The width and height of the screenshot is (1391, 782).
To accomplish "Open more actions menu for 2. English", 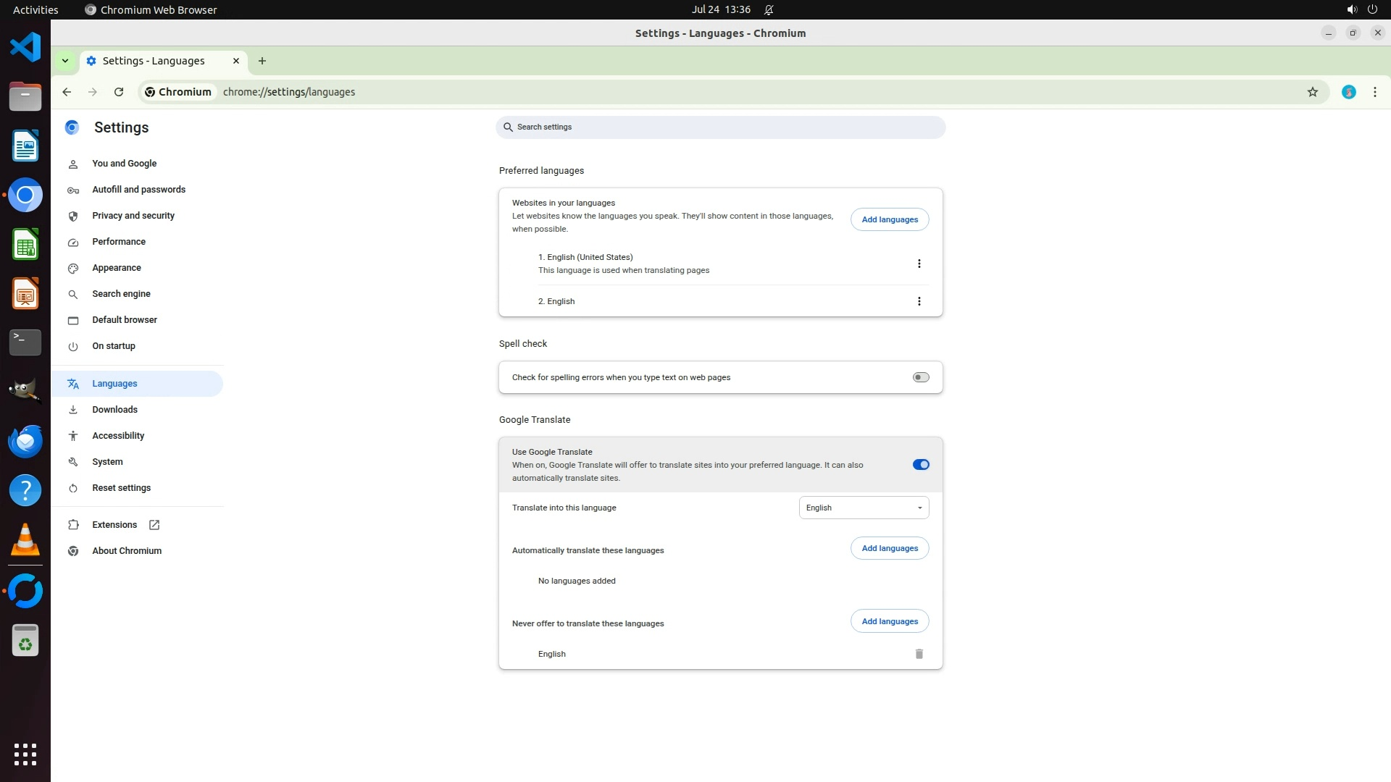I will pos(919,301).
